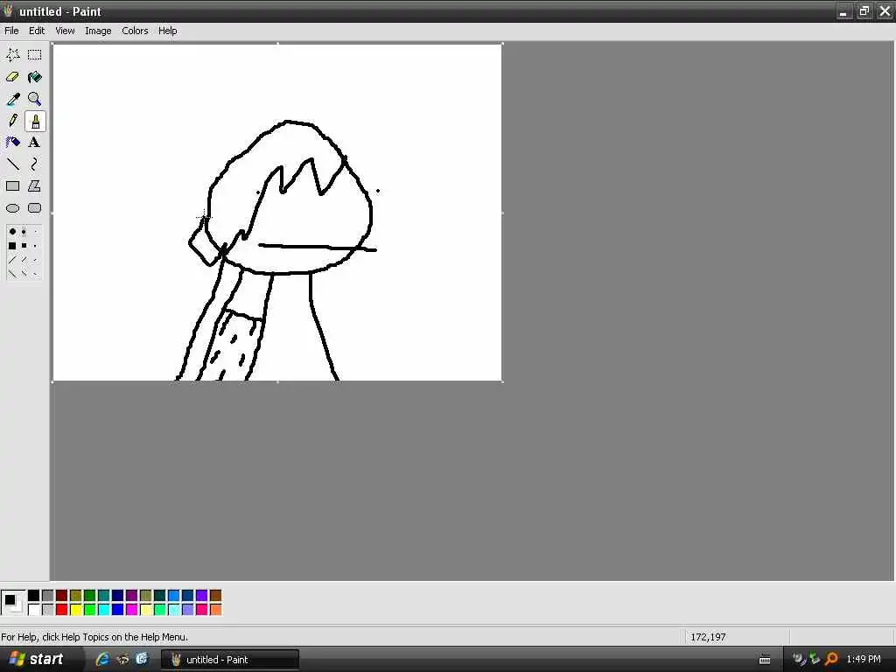Select the Brush tool

(x=35, y=121)
